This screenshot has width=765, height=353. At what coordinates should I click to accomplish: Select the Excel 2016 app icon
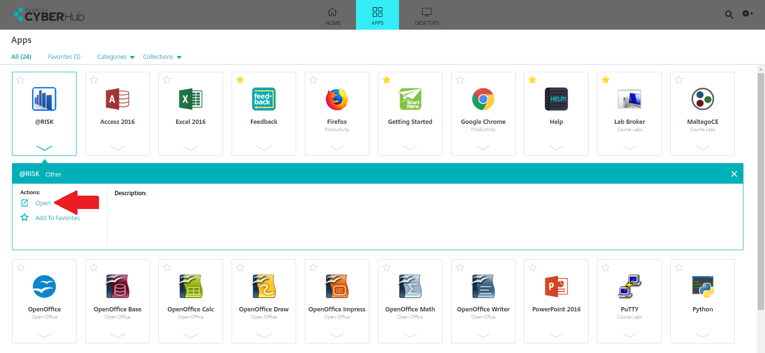pos(190,99)
